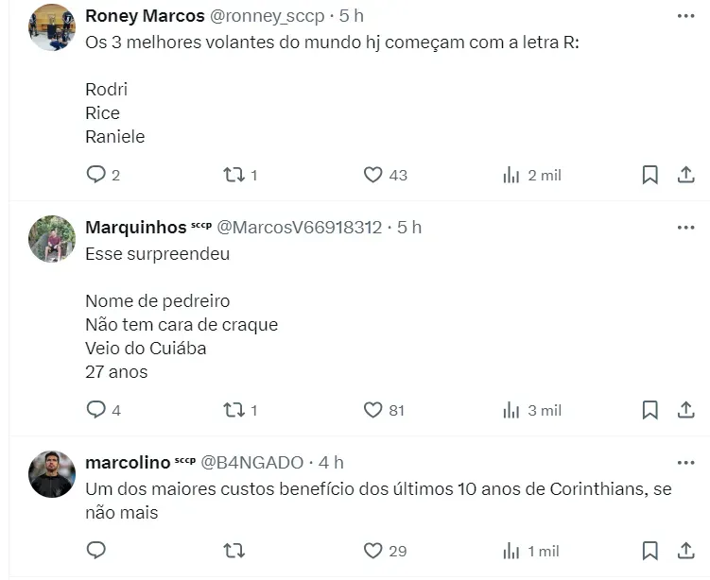The image size is (710, 580).
Task: Reply to Marquinhos's tweet
Action: pyautogui.click(x=95, y=410)
